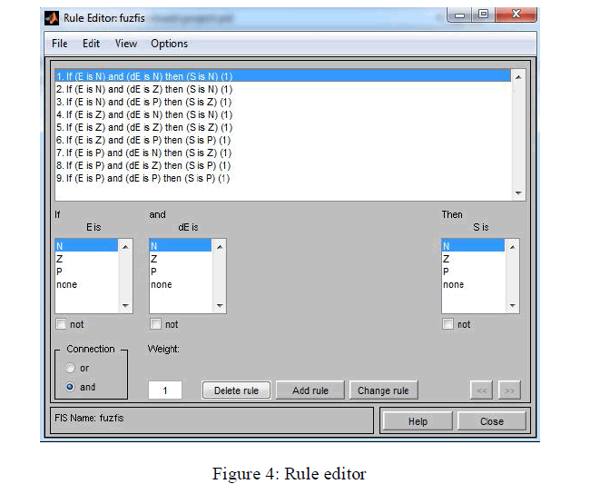This screenshot has width=590, height=484.
Task: Open the Options menu
Action: click(169, 44)
